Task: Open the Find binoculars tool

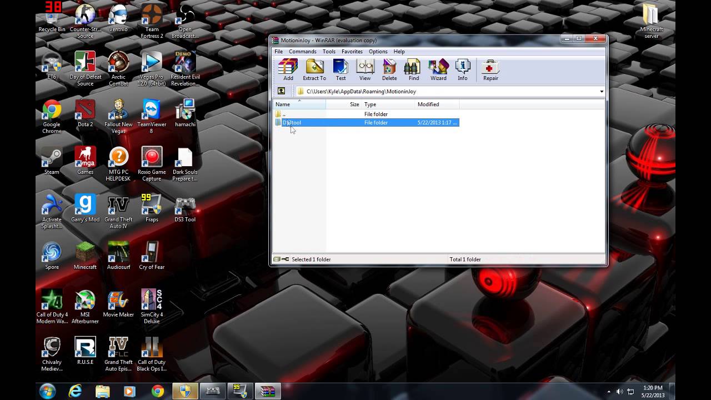Action: [414, 70]
